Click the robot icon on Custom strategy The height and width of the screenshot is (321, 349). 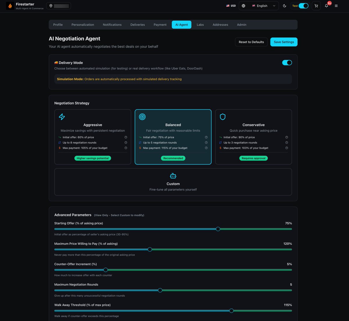coord(173,176)
